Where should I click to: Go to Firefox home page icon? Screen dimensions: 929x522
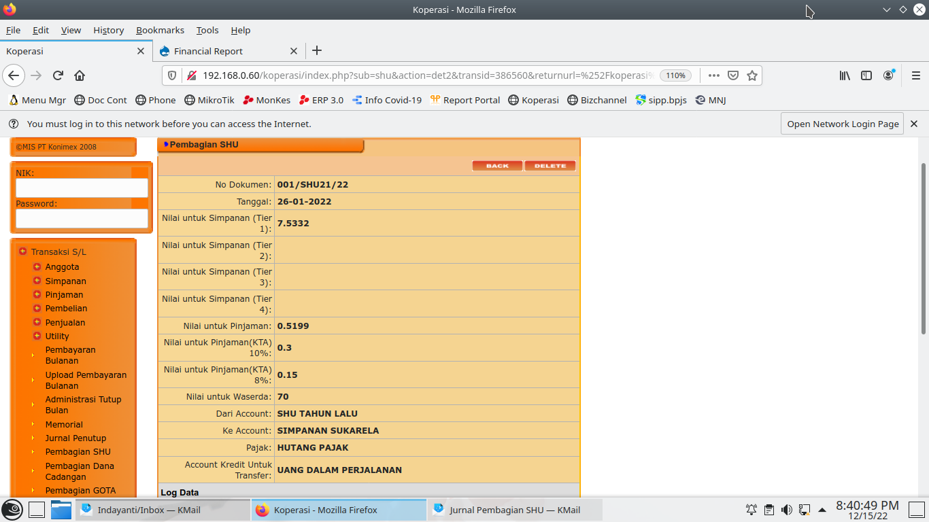[x=80, y=75]
